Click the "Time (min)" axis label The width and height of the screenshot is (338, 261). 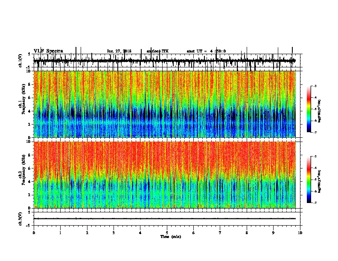(x=171, y=237)
